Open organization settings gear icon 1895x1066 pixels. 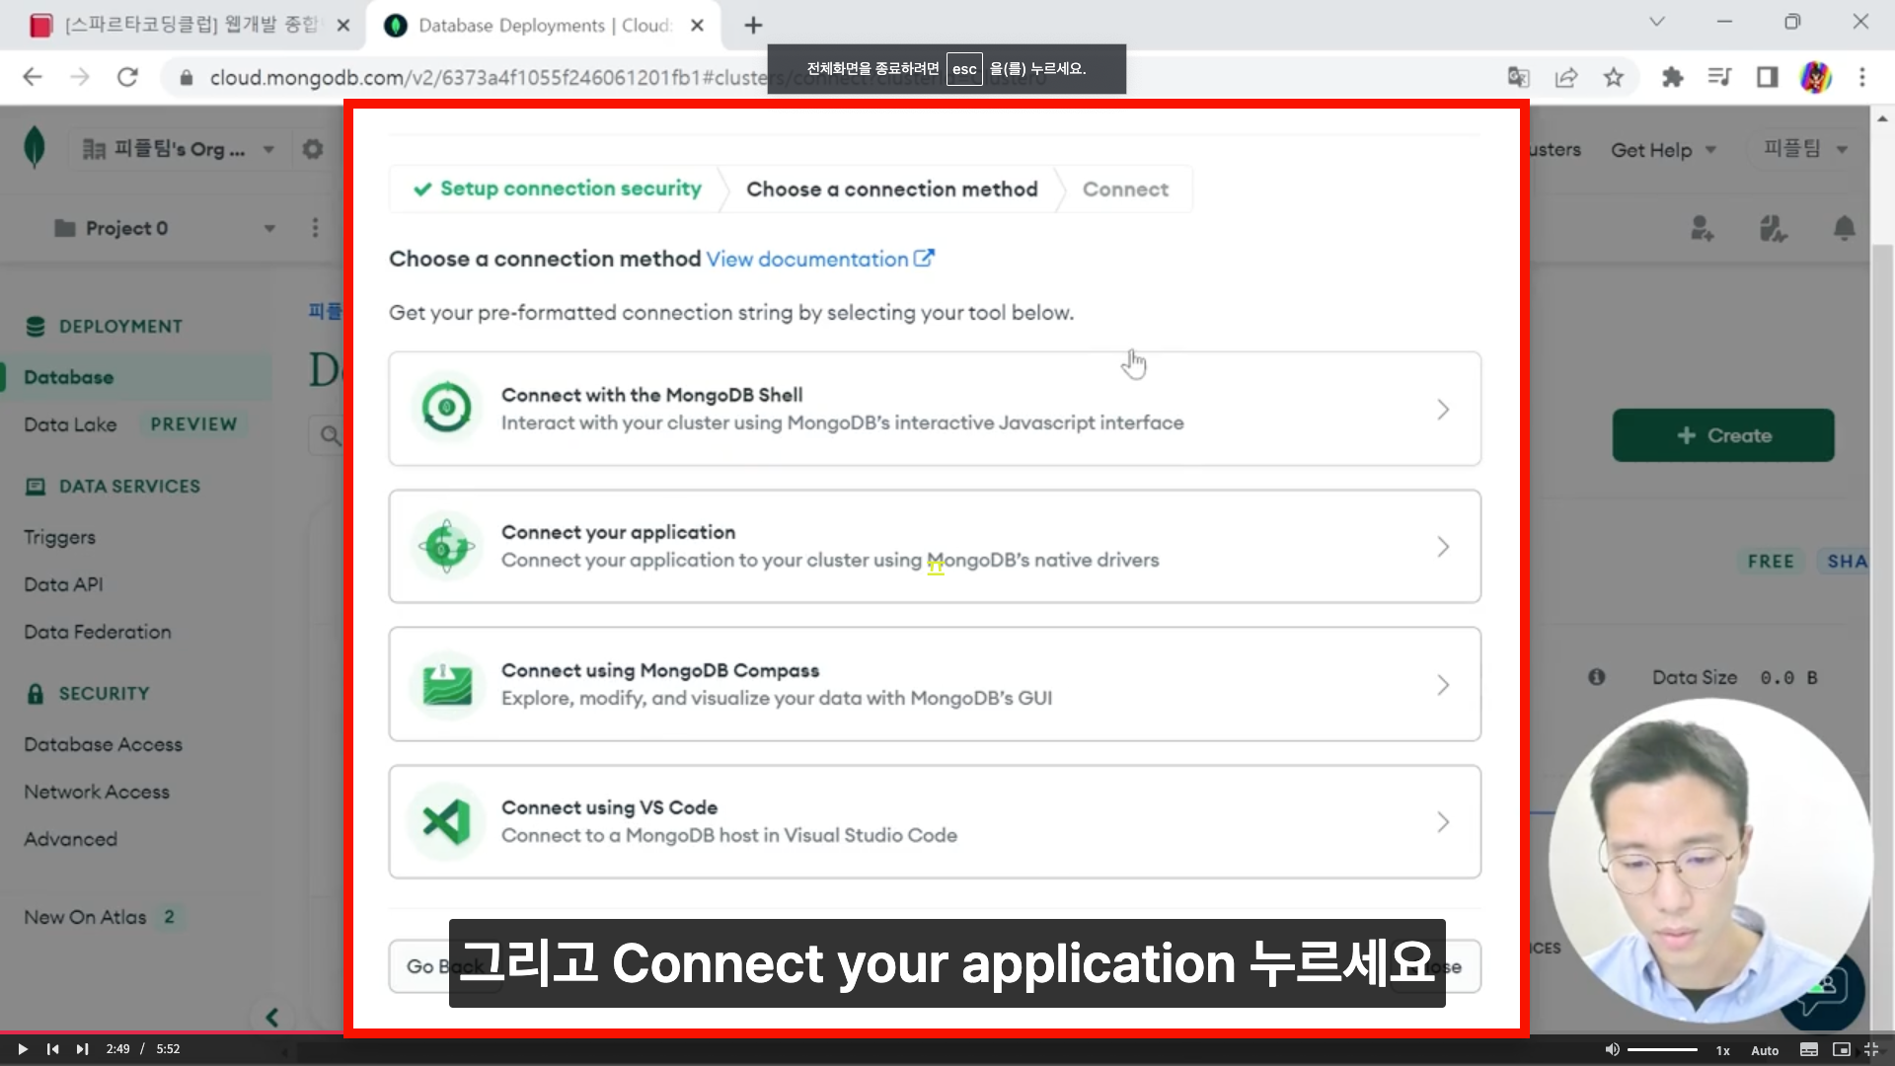pyautogui.click(x=313, y=149)
